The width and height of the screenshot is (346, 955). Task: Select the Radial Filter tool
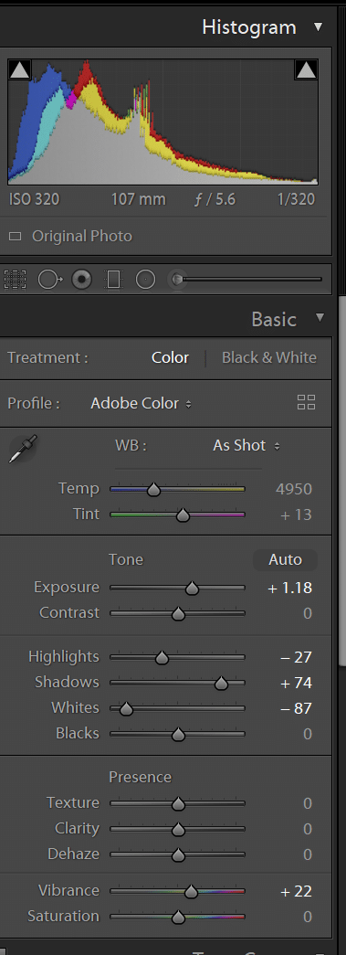pos(145,280)
